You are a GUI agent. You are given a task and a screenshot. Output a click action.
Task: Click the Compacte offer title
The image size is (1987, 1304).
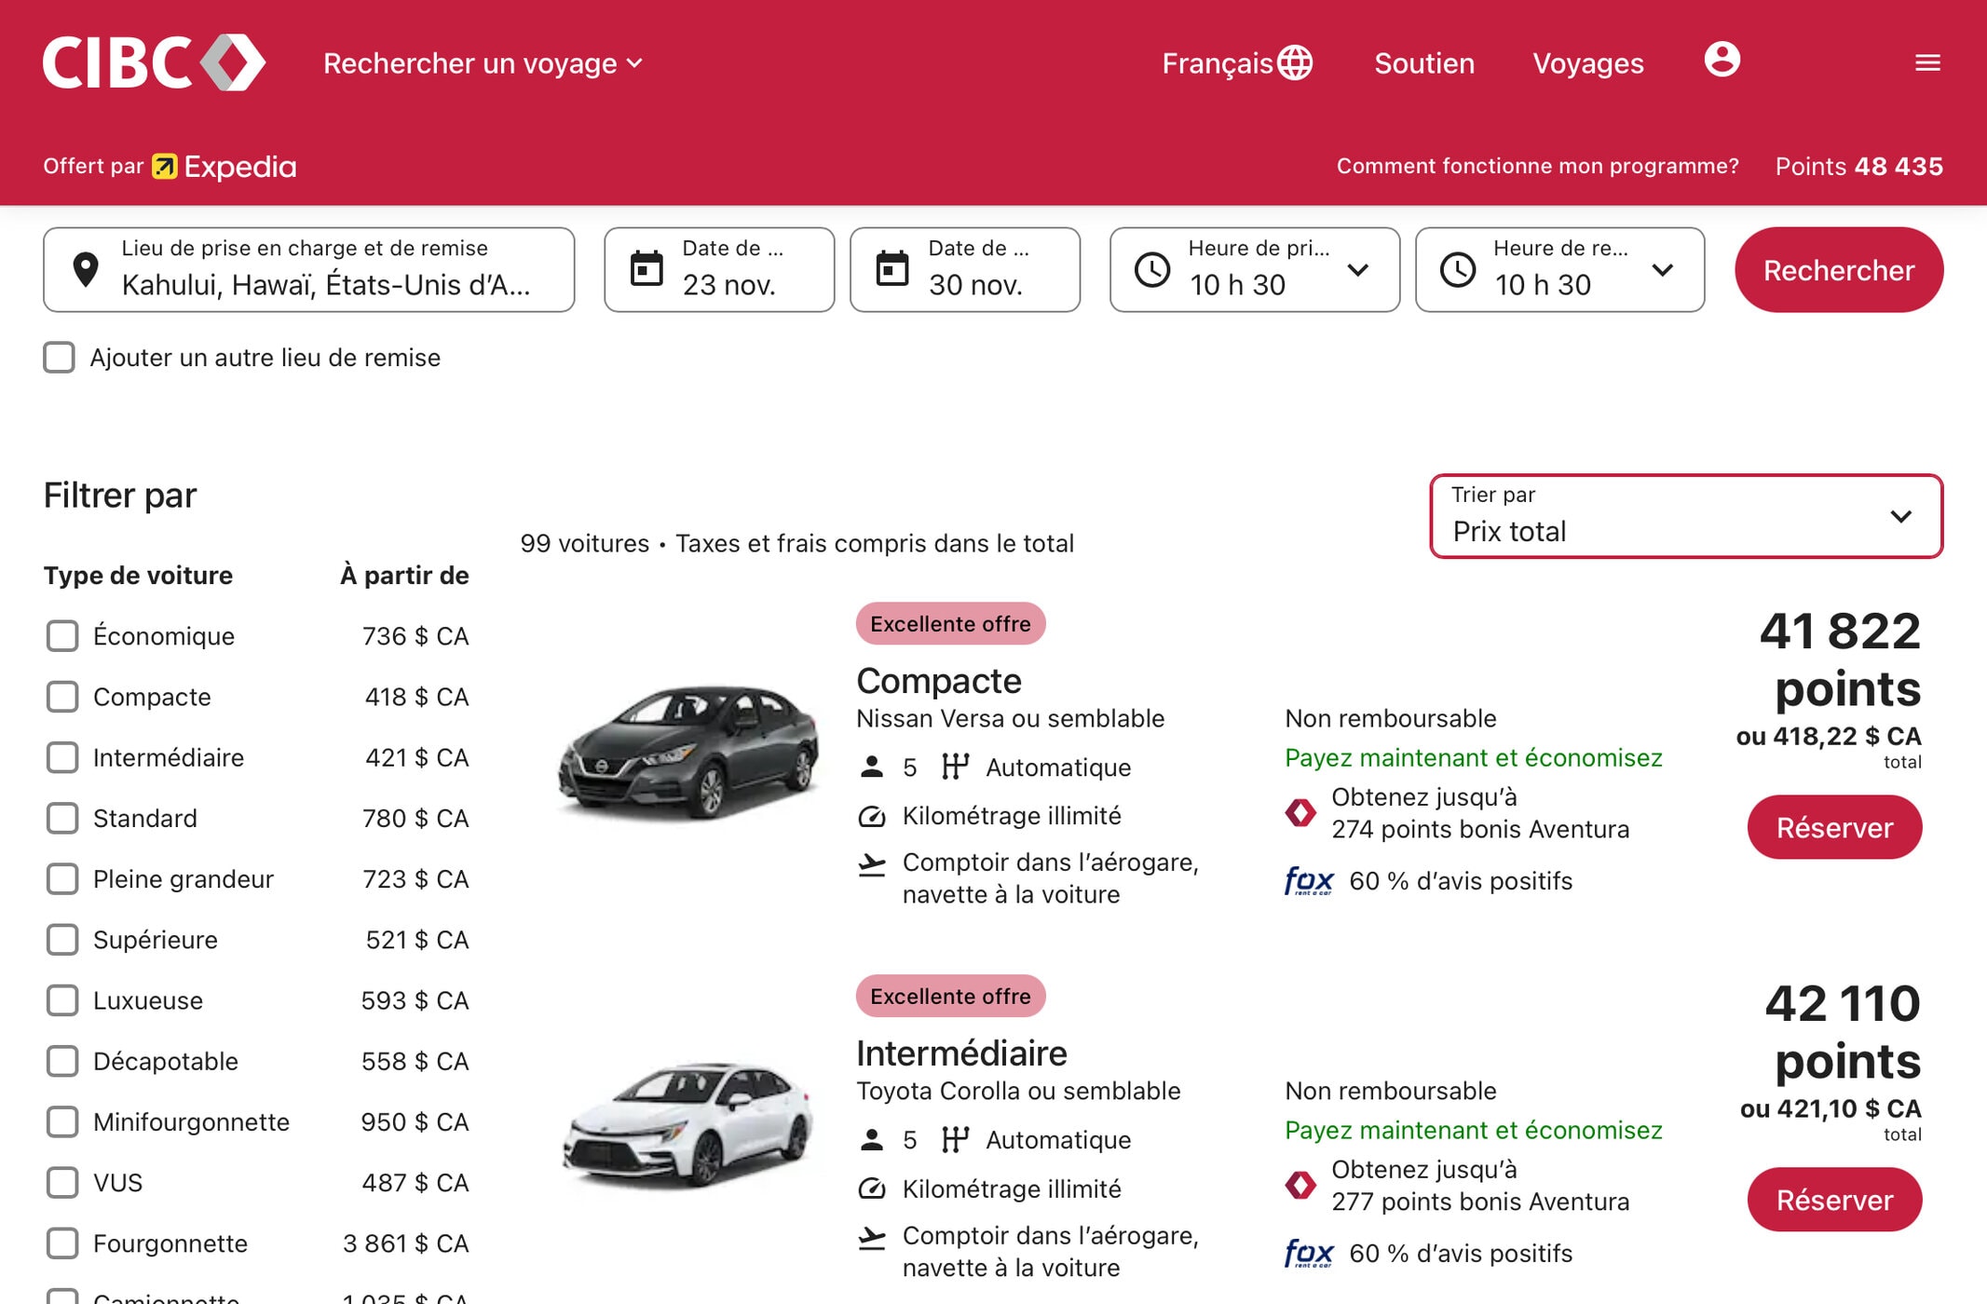939,681
